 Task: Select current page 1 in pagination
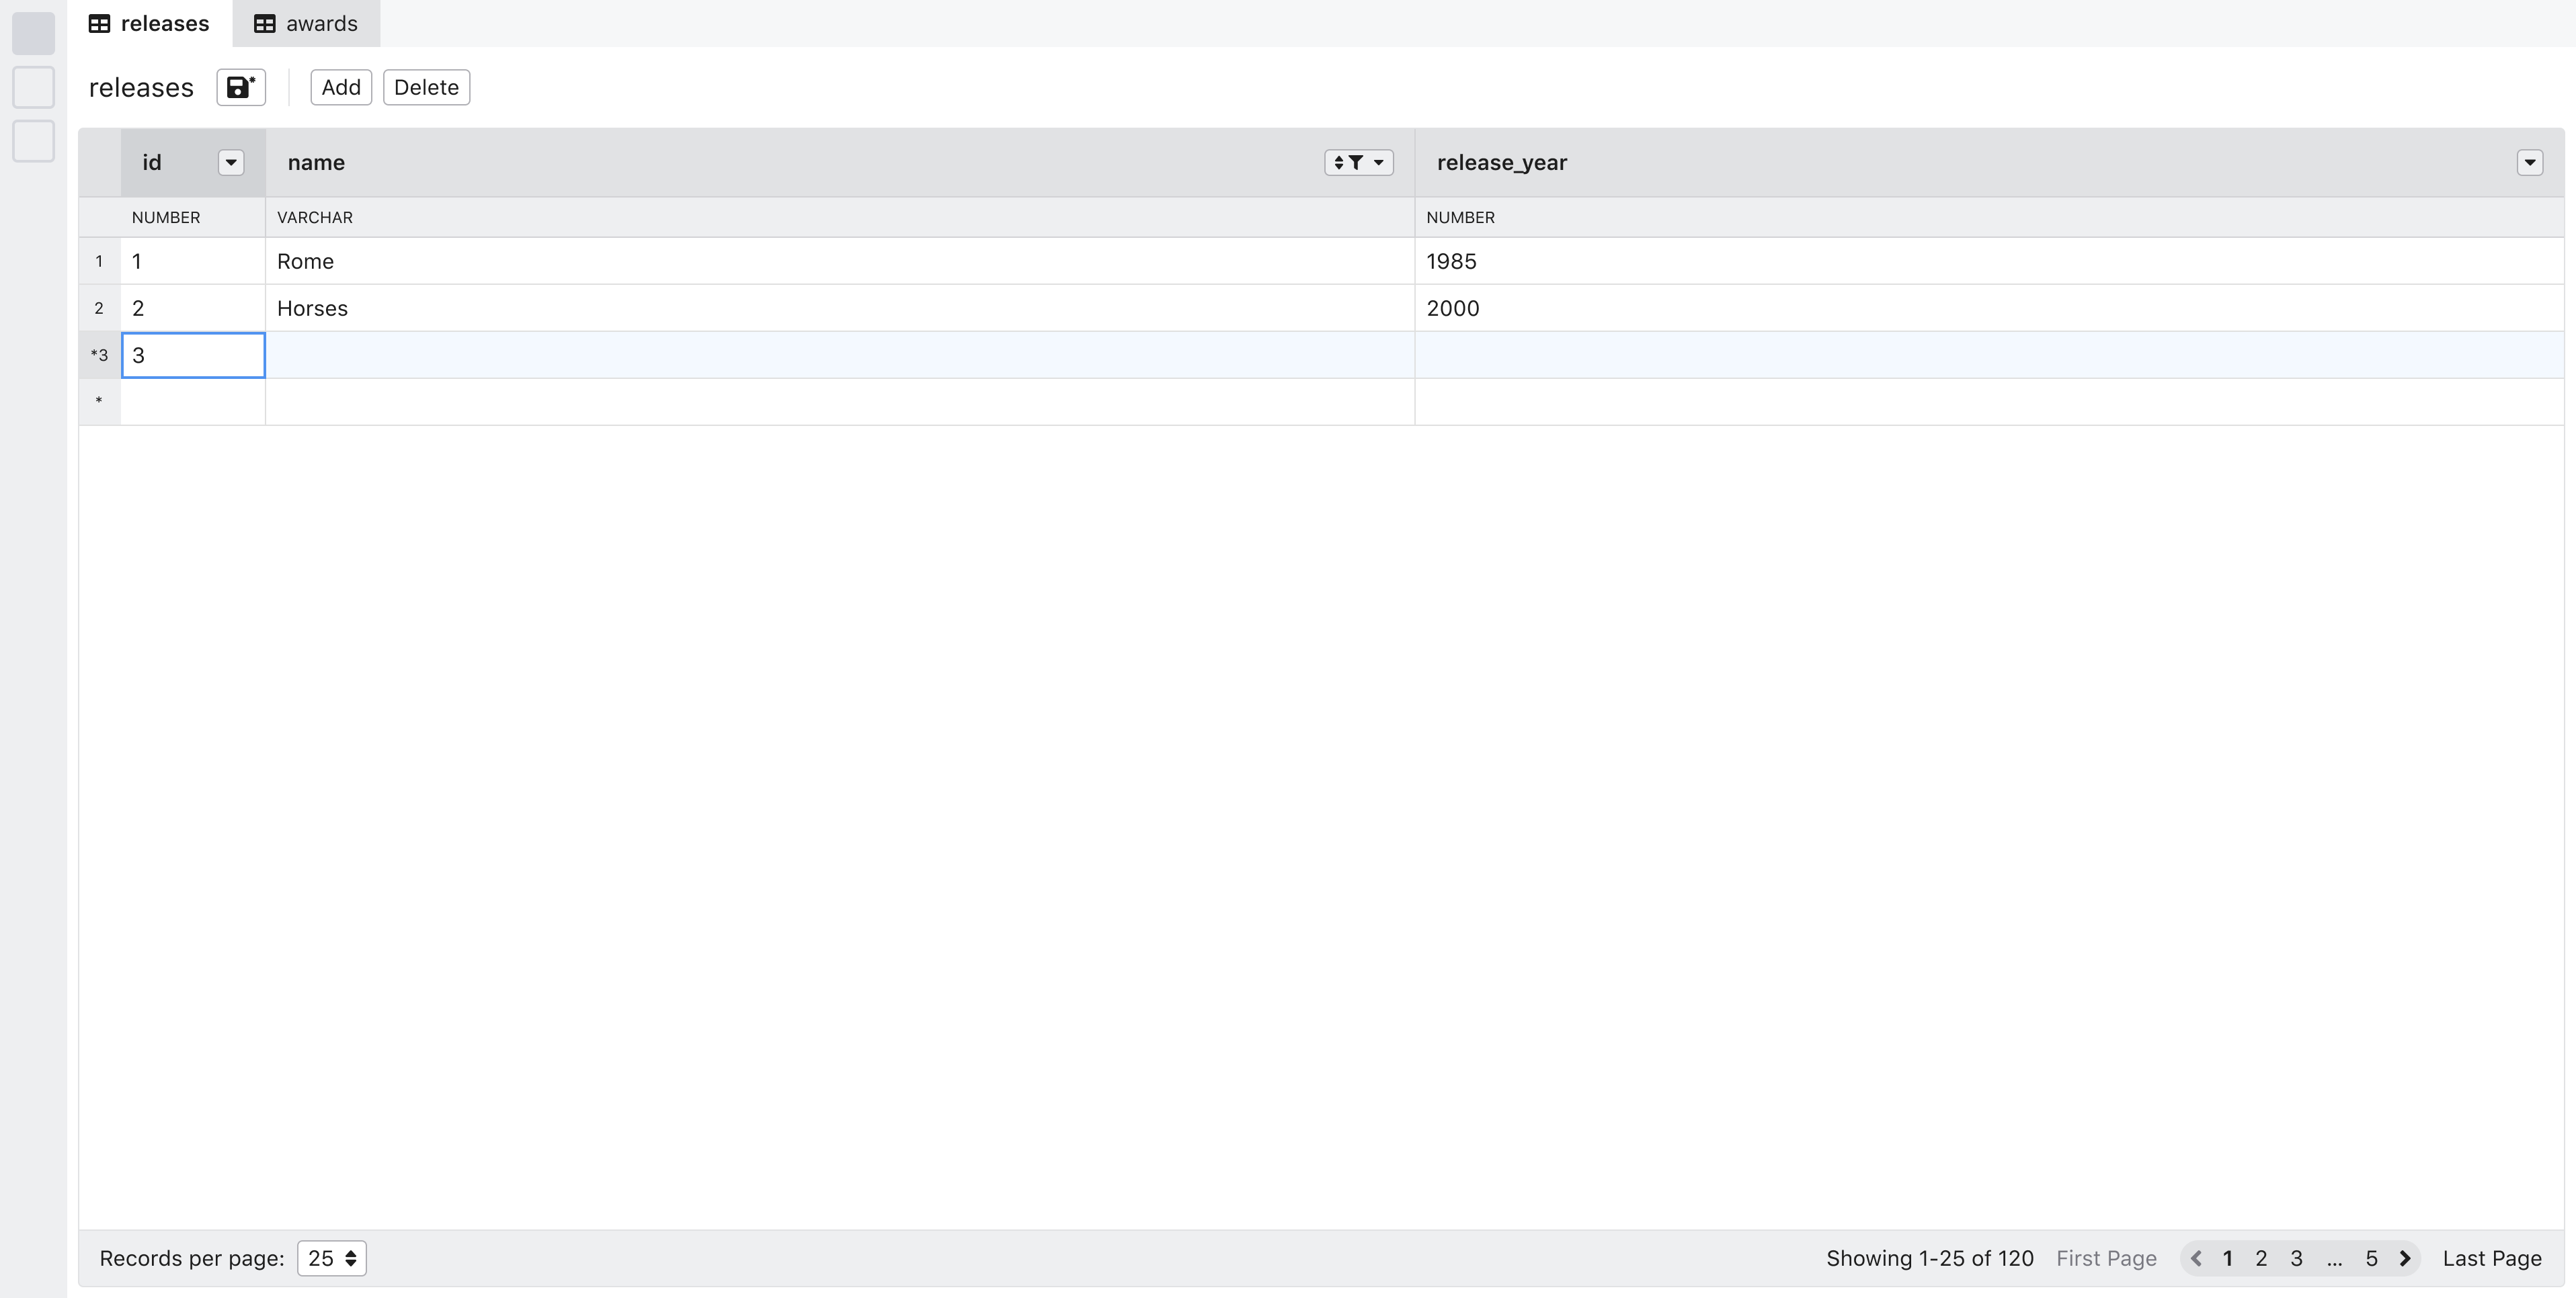(2227, 1258)
